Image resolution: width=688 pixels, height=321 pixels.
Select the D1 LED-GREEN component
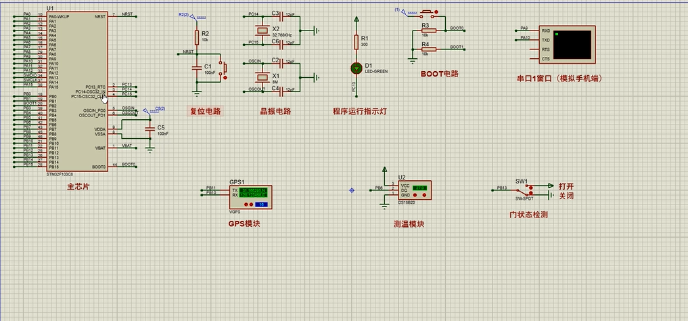click(x=357, y=68)
